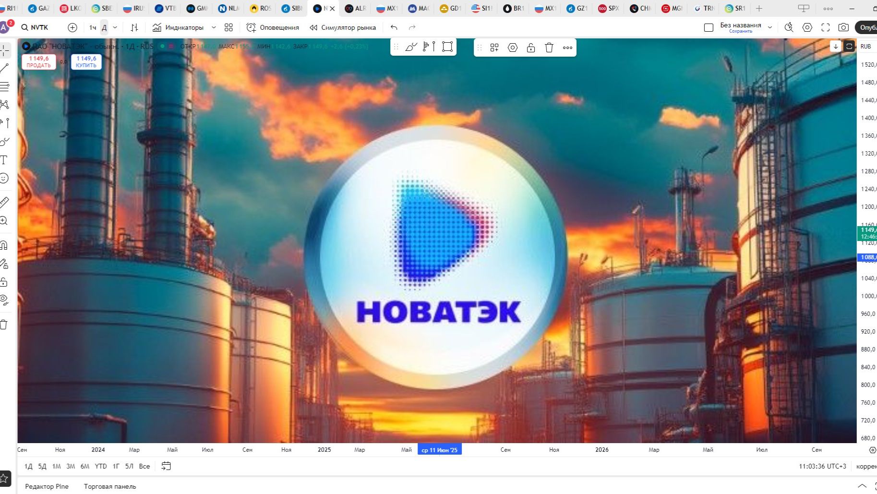Open the Торговая панель tab

click(x=109, y=486)
